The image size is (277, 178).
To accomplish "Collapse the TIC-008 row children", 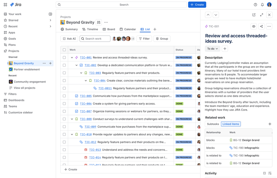I will (72, 119).
